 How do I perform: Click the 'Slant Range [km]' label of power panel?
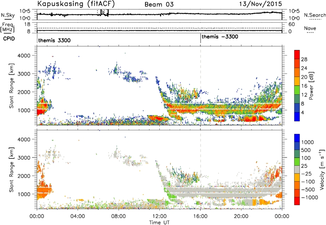(x=11, y=86)
